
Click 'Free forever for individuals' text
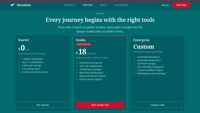[x=32, y=54]
